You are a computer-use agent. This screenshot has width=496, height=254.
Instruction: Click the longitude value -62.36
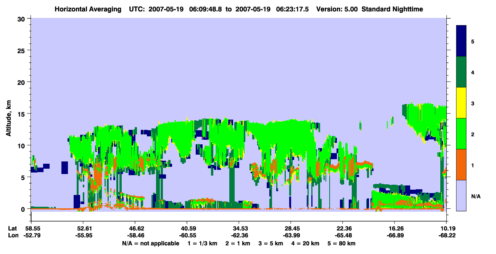coord(239,236)
